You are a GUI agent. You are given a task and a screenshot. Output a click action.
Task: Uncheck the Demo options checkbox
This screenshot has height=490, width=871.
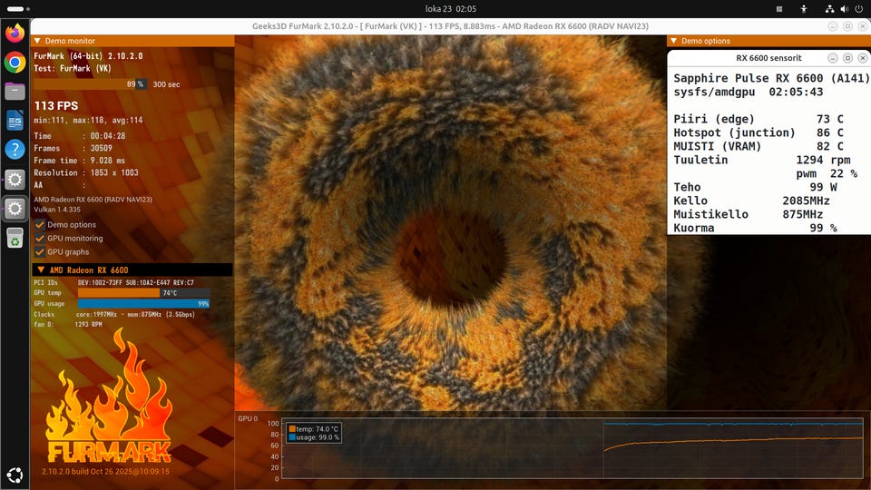(39, 224)
